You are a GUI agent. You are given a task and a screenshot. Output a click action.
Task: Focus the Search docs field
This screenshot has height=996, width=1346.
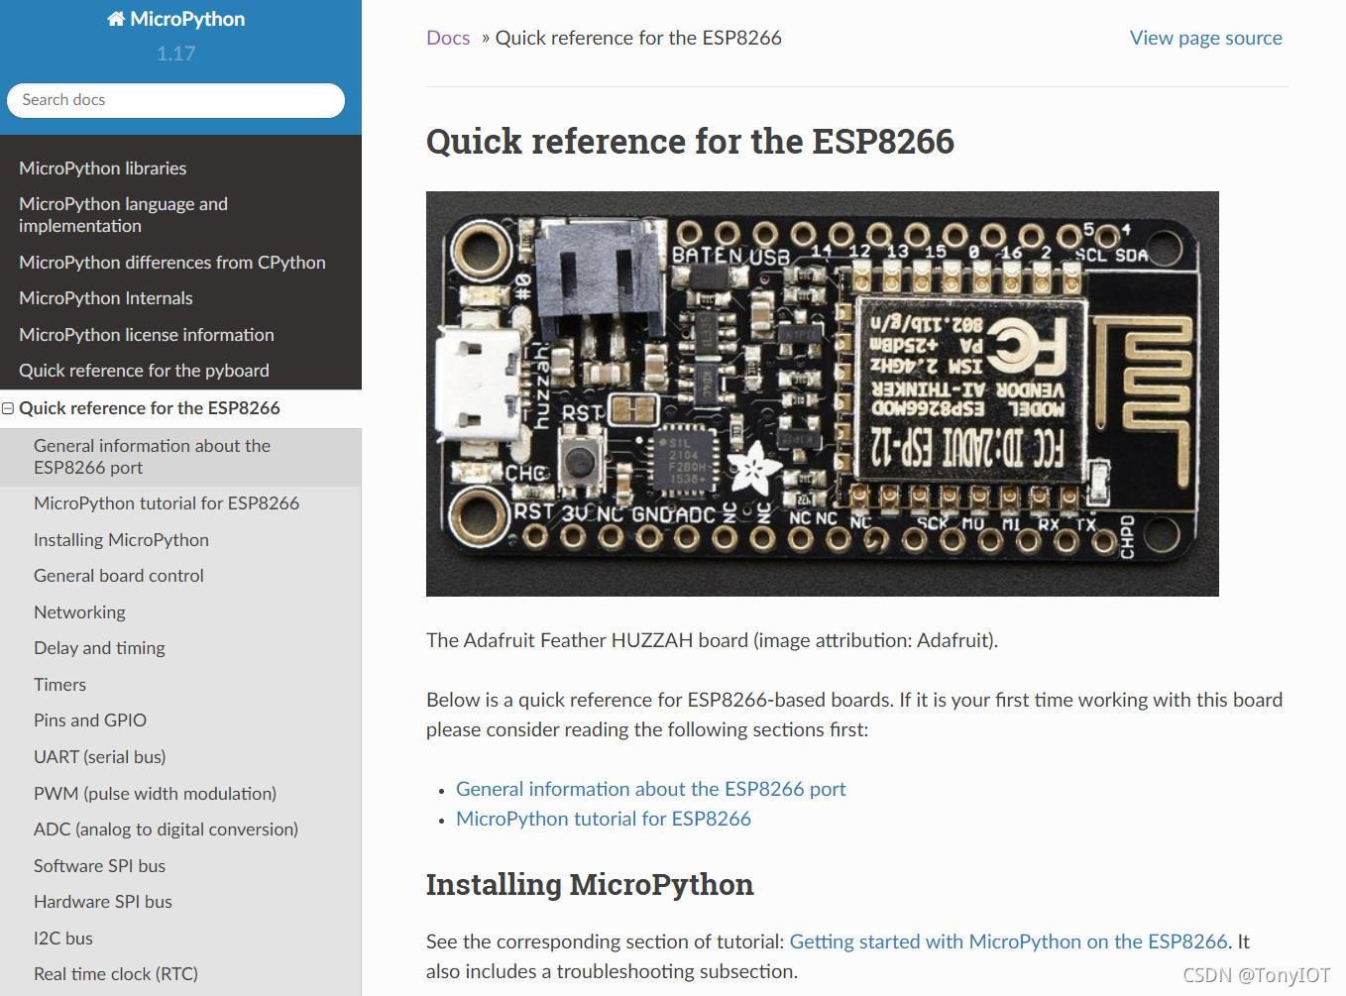(175, 100)
